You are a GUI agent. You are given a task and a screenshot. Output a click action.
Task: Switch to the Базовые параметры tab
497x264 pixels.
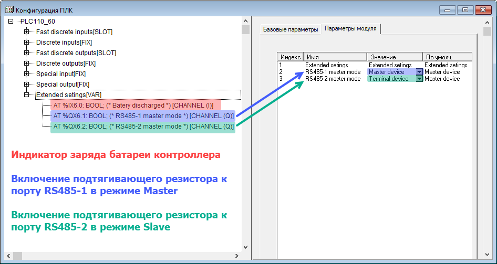coord(291,29)
